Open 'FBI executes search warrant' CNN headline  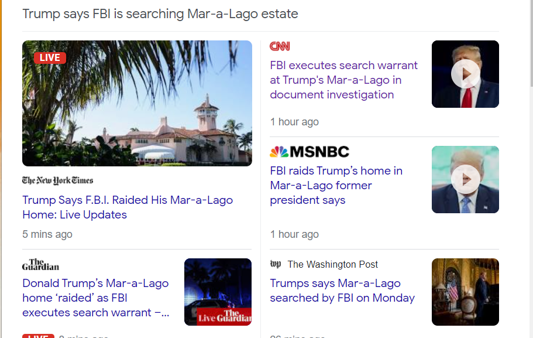tap(343, 80)
